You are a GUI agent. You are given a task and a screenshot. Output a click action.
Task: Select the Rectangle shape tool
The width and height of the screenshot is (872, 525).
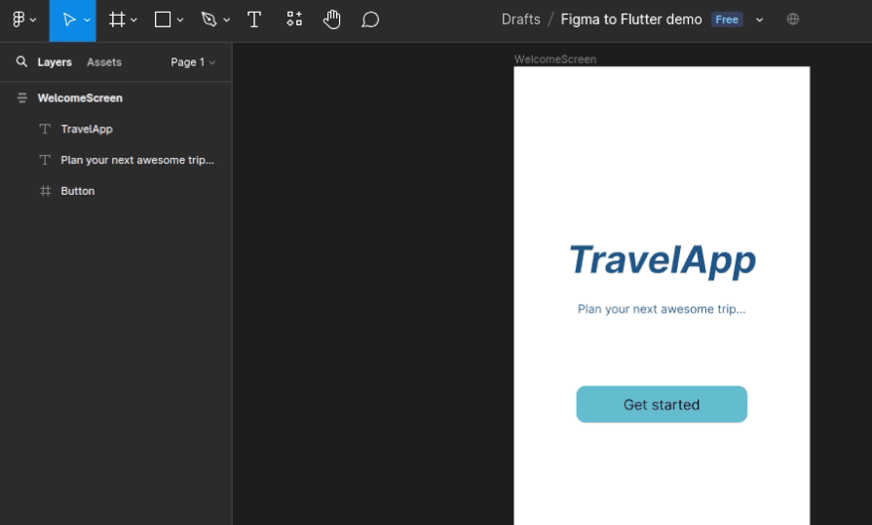click(163, 19)
